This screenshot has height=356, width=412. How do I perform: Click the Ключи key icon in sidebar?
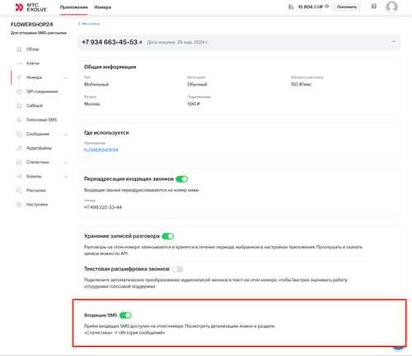point(19,63)
